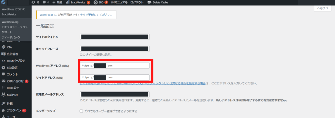Select ExactMetrics in the flyout menu
335x118 pixels.
[x=9, y=14]
